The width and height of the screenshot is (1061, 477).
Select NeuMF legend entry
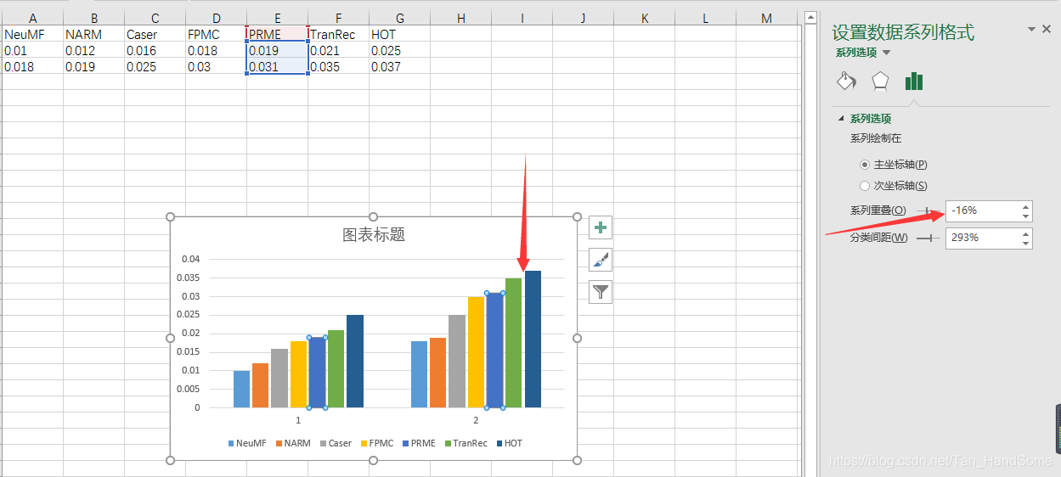(x=247, y=443)
